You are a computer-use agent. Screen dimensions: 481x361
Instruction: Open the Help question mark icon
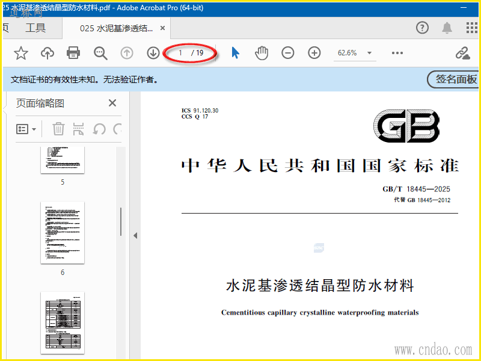[422, 28]
